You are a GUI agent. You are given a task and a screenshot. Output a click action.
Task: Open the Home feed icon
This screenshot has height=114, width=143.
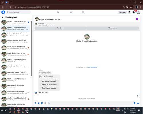(58, 12)
